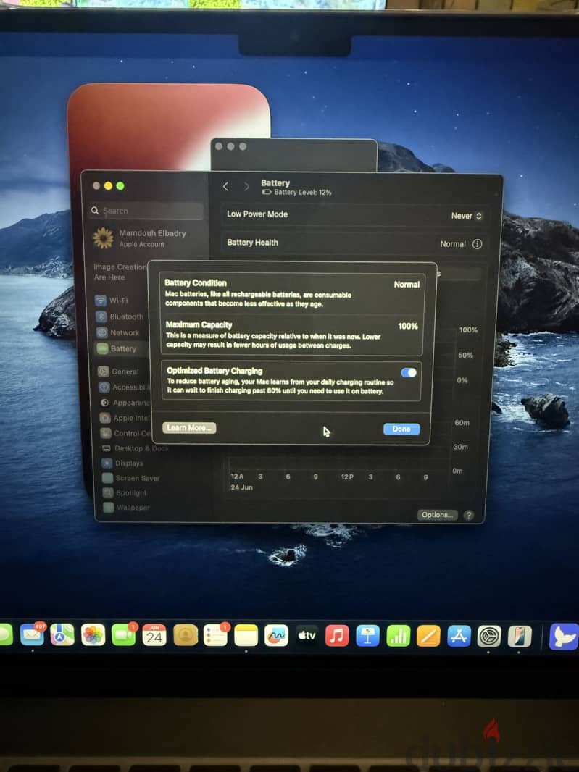The height and width of the screenshot is (772, 579).
Task: Open Photos from the Dock
Action: [93, 635]
